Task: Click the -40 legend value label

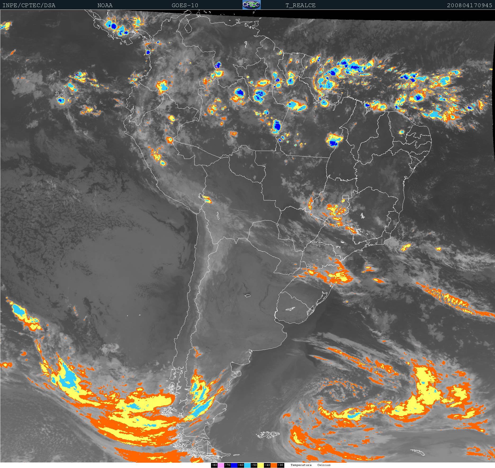Action: 267,465
